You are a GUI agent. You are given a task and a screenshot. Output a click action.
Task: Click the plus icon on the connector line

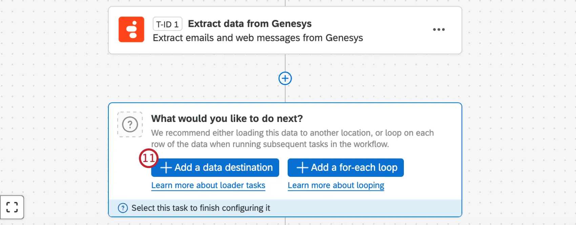[x=285, y=78]
